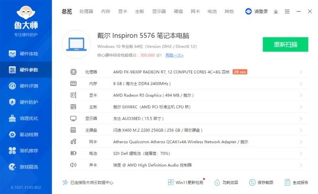Viewport: 318px width, 194px height.
Task: Click the 生成报告 label
Action: pos(301,183)
